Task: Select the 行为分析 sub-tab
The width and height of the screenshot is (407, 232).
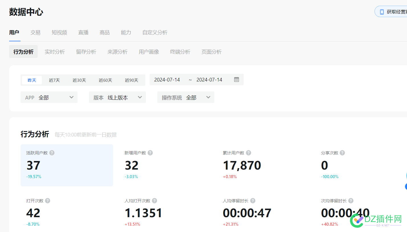Action: [23, 52]
